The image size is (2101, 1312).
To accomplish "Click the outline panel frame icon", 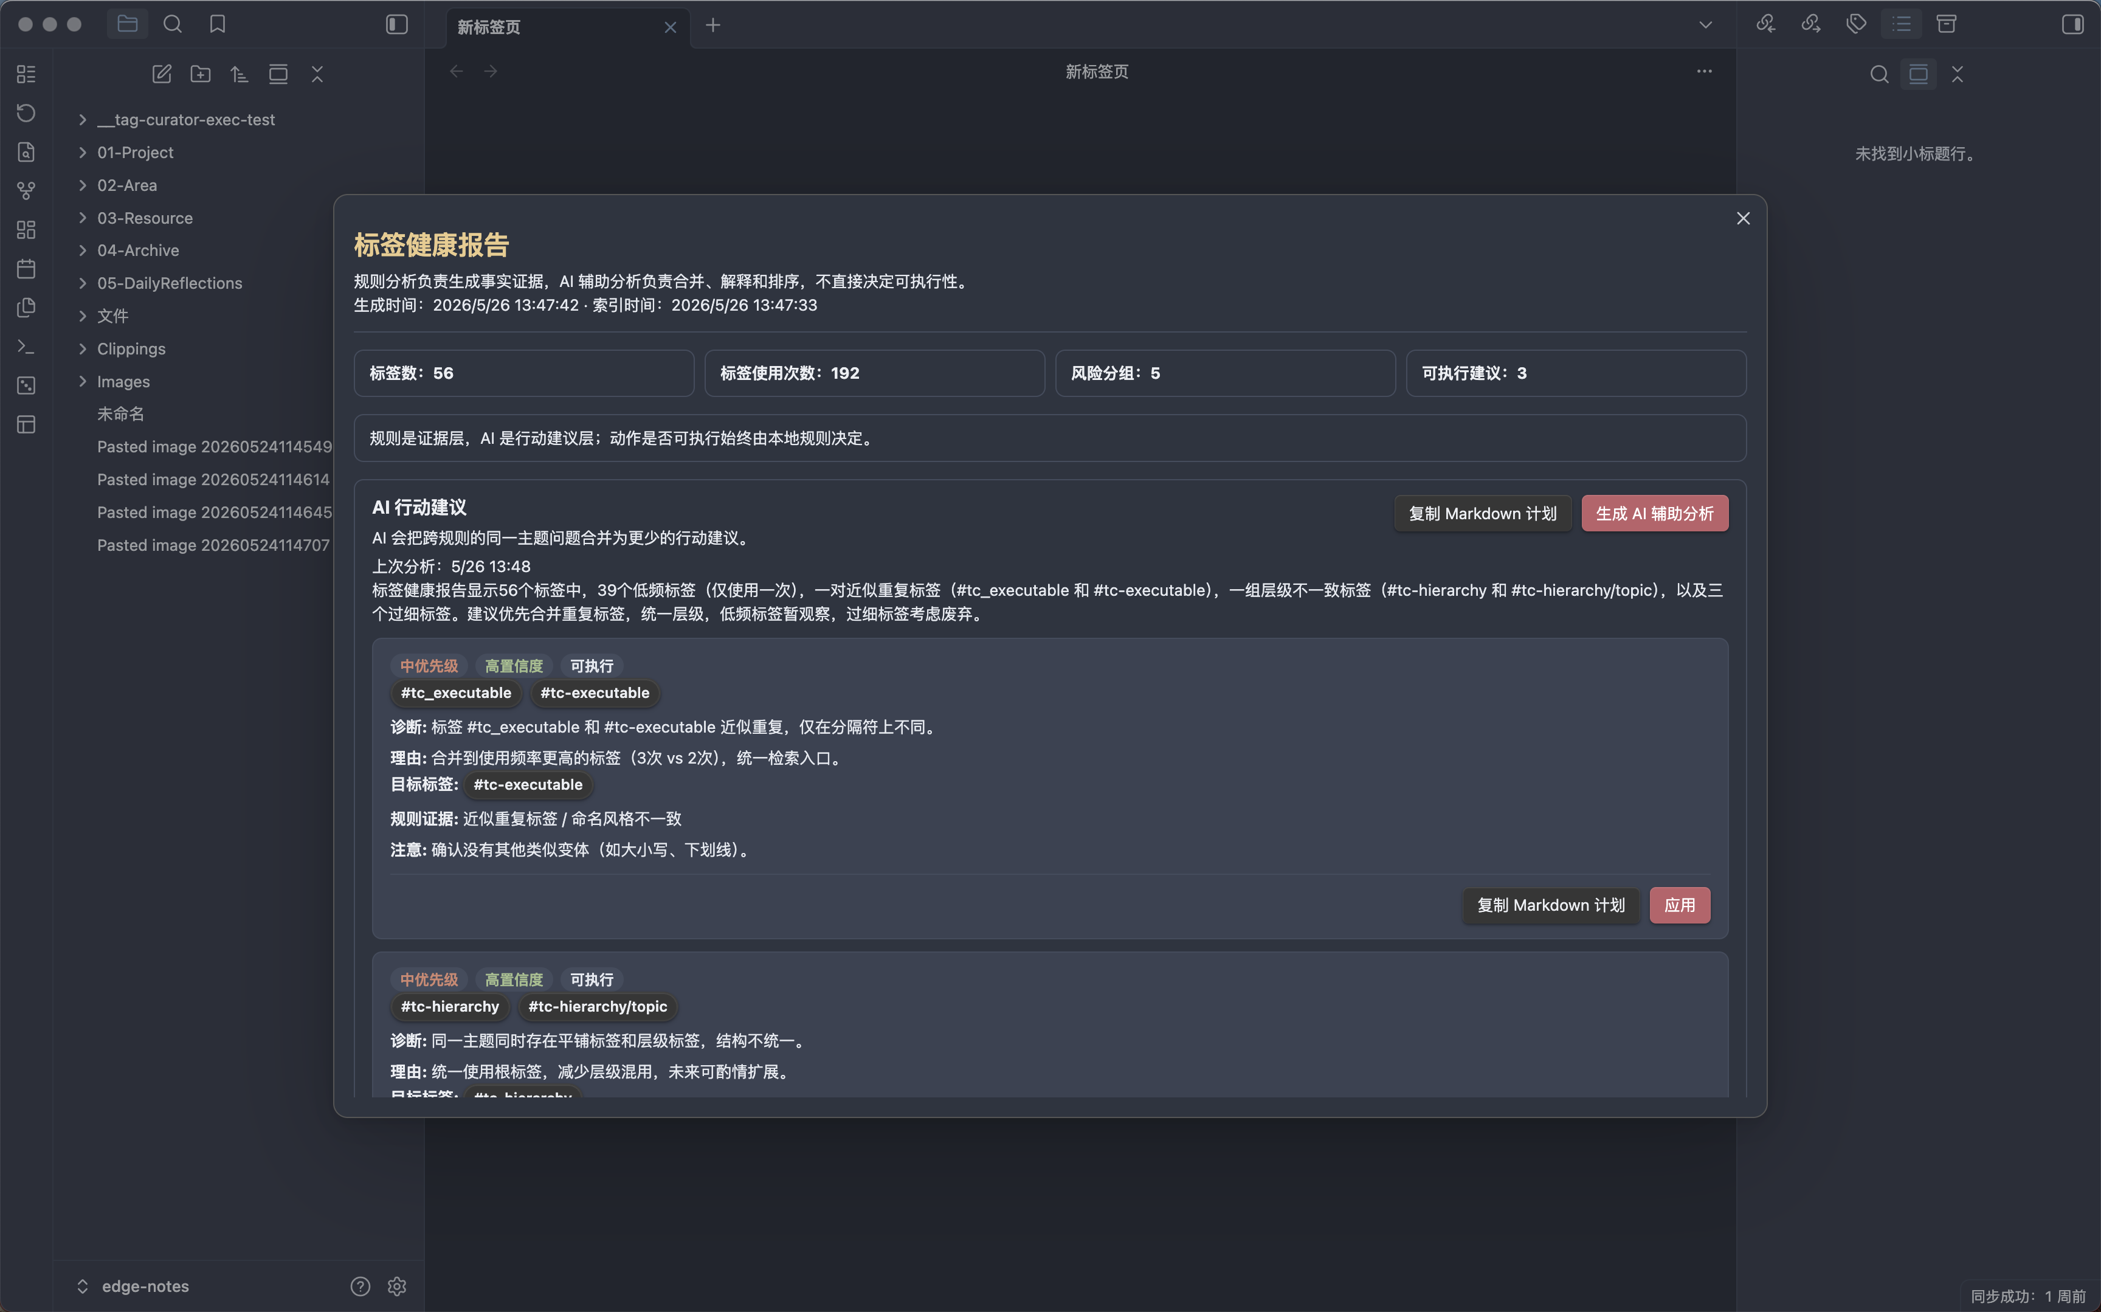I will (x=1918, y=74).
